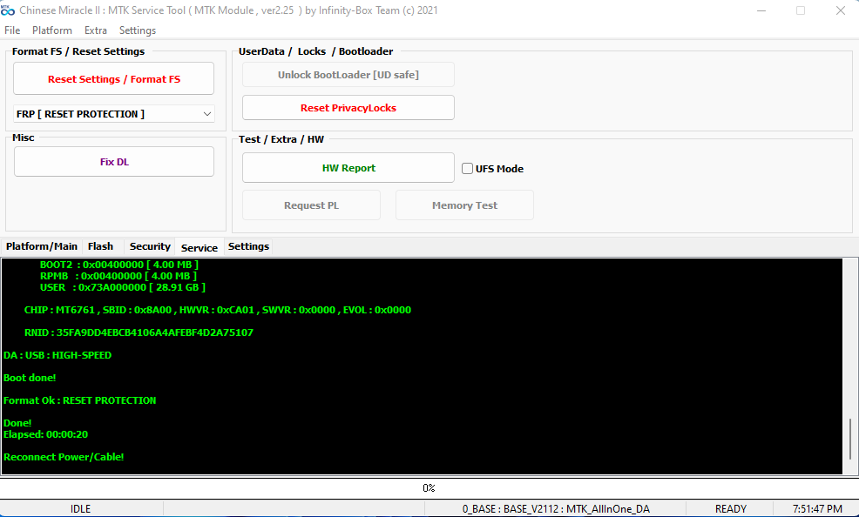Image resolution: width=859 pixels, height=517 pixels.
Task: Open the Extra menu
Action: tap(95, 30)
